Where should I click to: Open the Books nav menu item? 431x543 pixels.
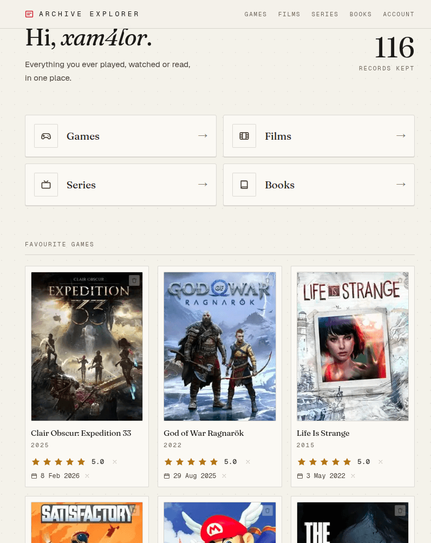[360, 14]
